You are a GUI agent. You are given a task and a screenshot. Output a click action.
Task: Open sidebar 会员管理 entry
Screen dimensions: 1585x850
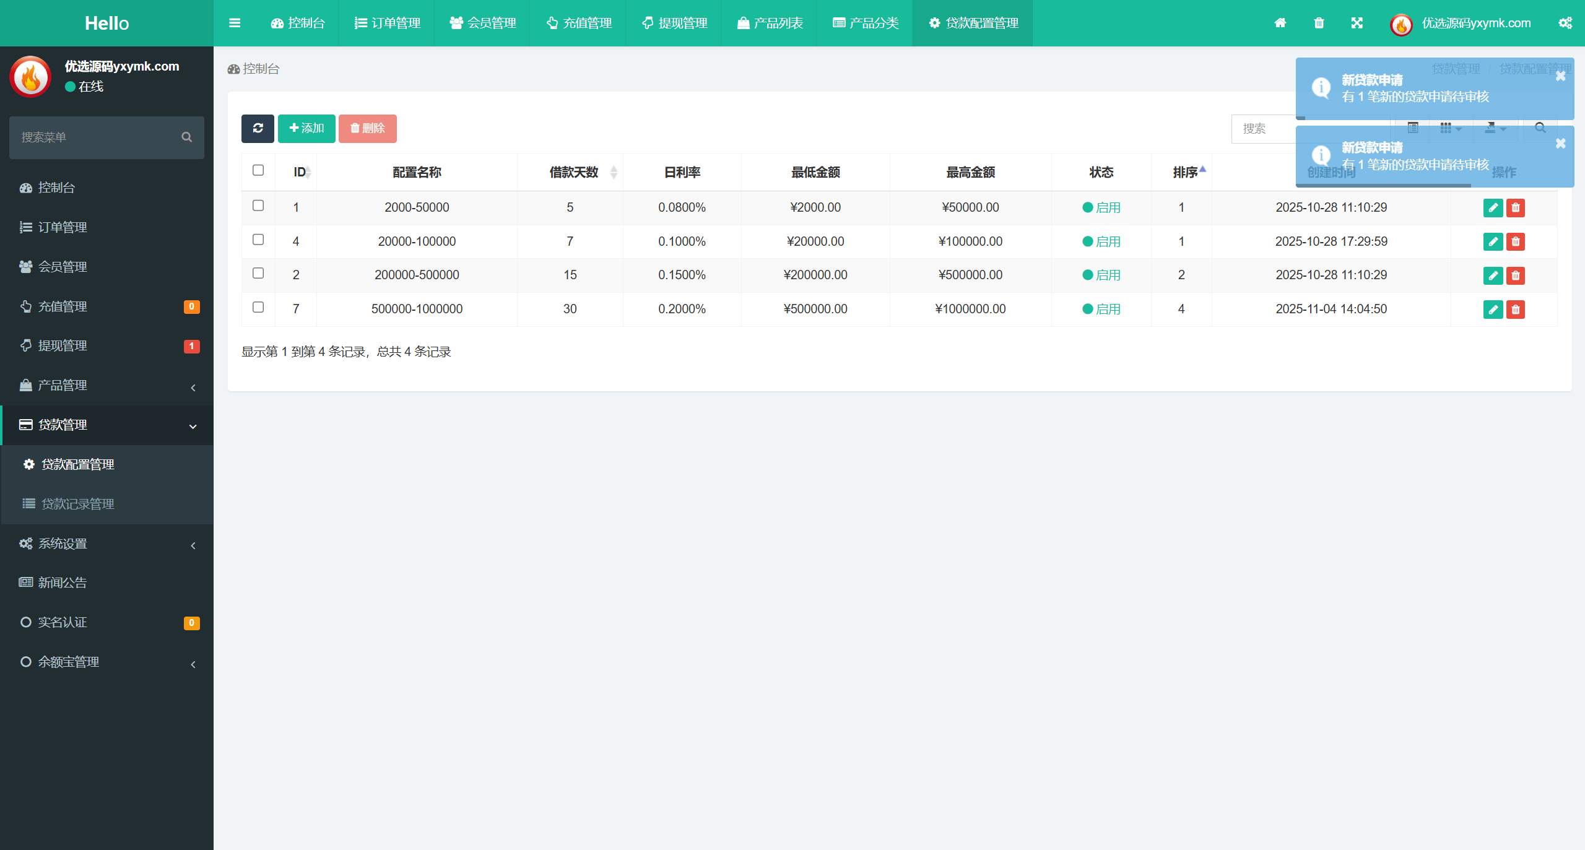coord(106,267)
